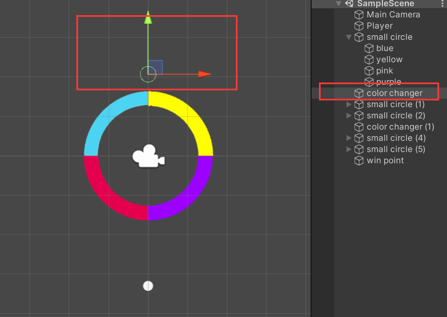The height and width of the screenshot is (317, 447).
Task: Select the small circle parent object
Action: coord(389,37)
